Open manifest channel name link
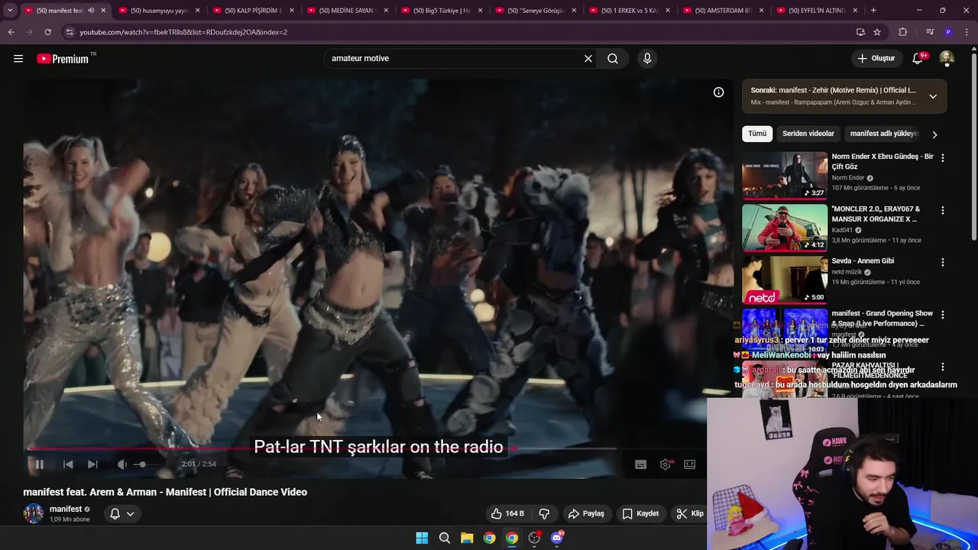This screenshot has width=978, height=550. tap(66, 509)
